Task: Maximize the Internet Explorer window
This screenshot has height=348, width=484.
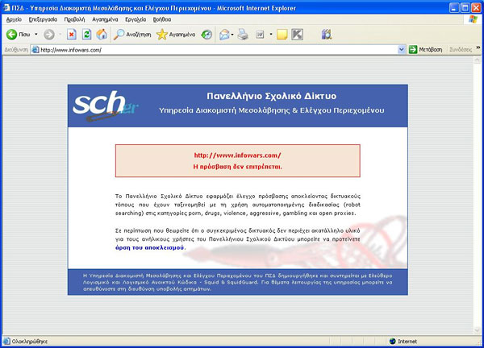Action: tap(465, 8)
